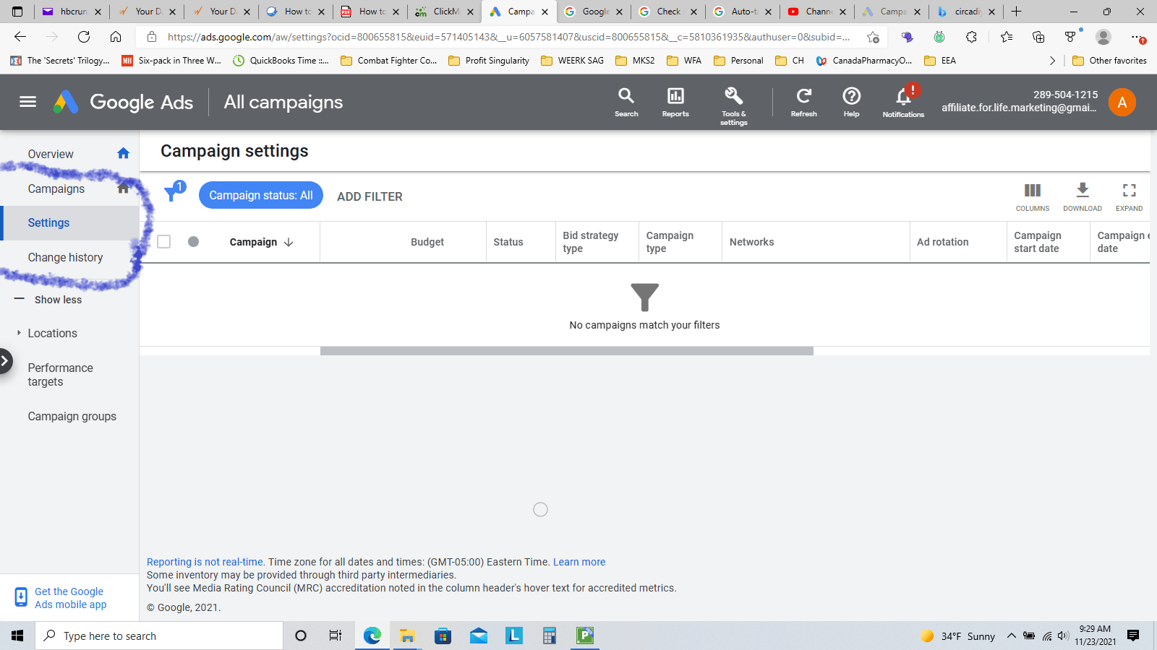
Task: Click the Refresh icon
Action: coord(803,97)
